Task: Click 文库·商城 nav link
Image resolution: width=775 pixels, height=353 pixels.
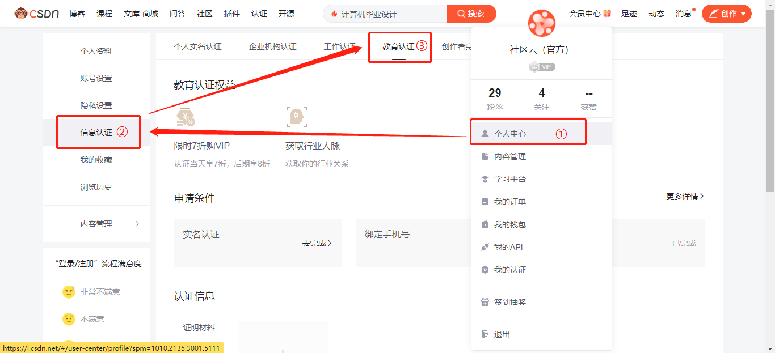Action: (x=141, y=14)
